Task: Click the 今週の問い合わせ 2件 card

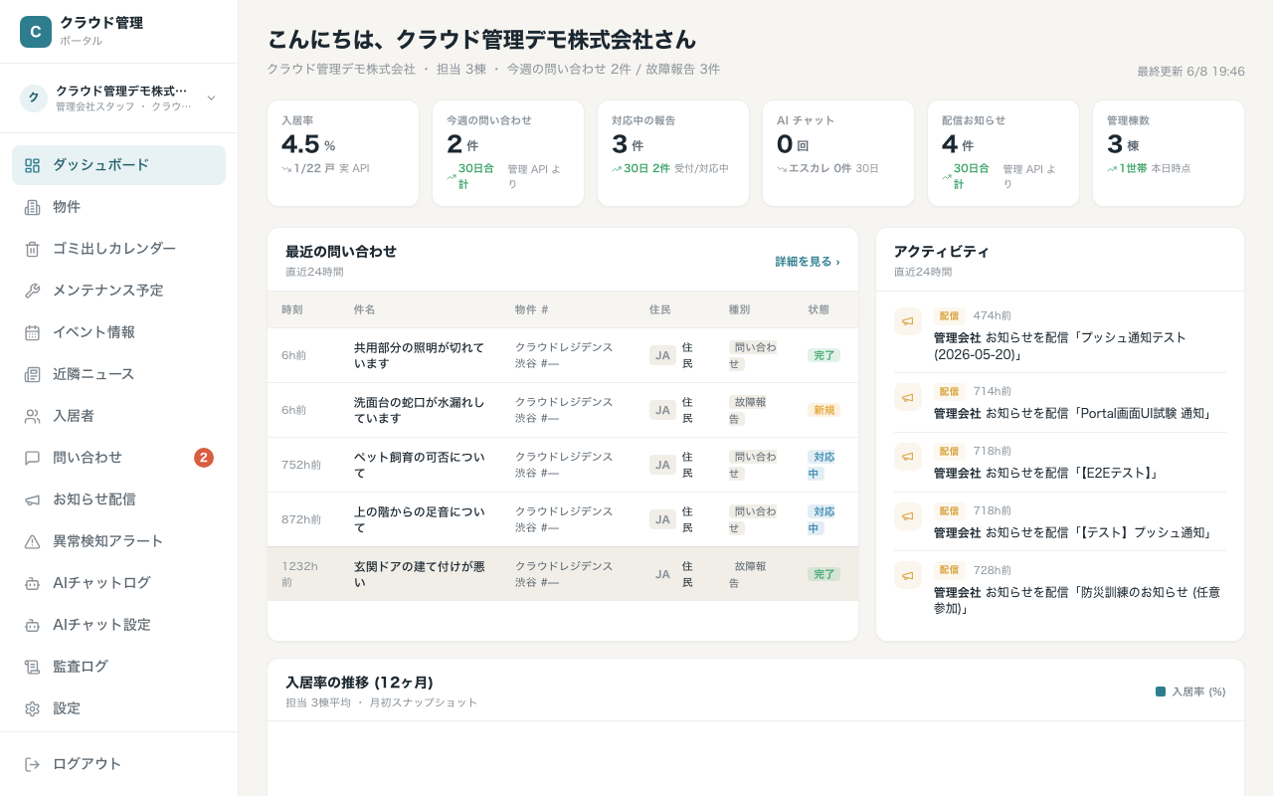Action: coord(508,153)
